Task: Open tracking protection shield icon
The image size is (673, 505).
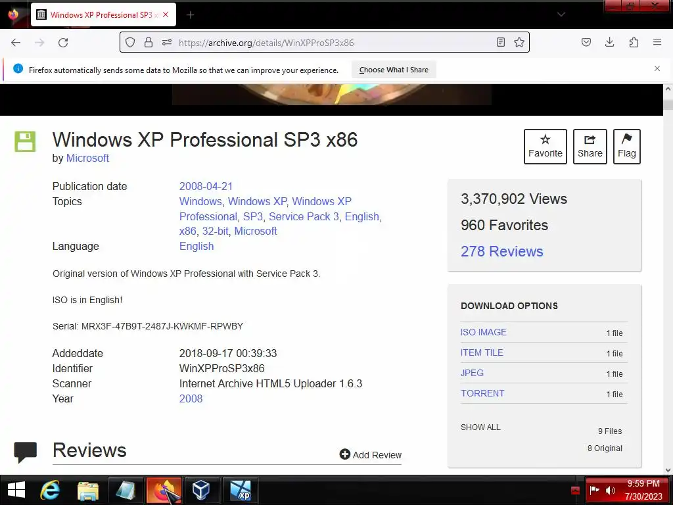Action: pyautogui.click(x=130, y=42)
